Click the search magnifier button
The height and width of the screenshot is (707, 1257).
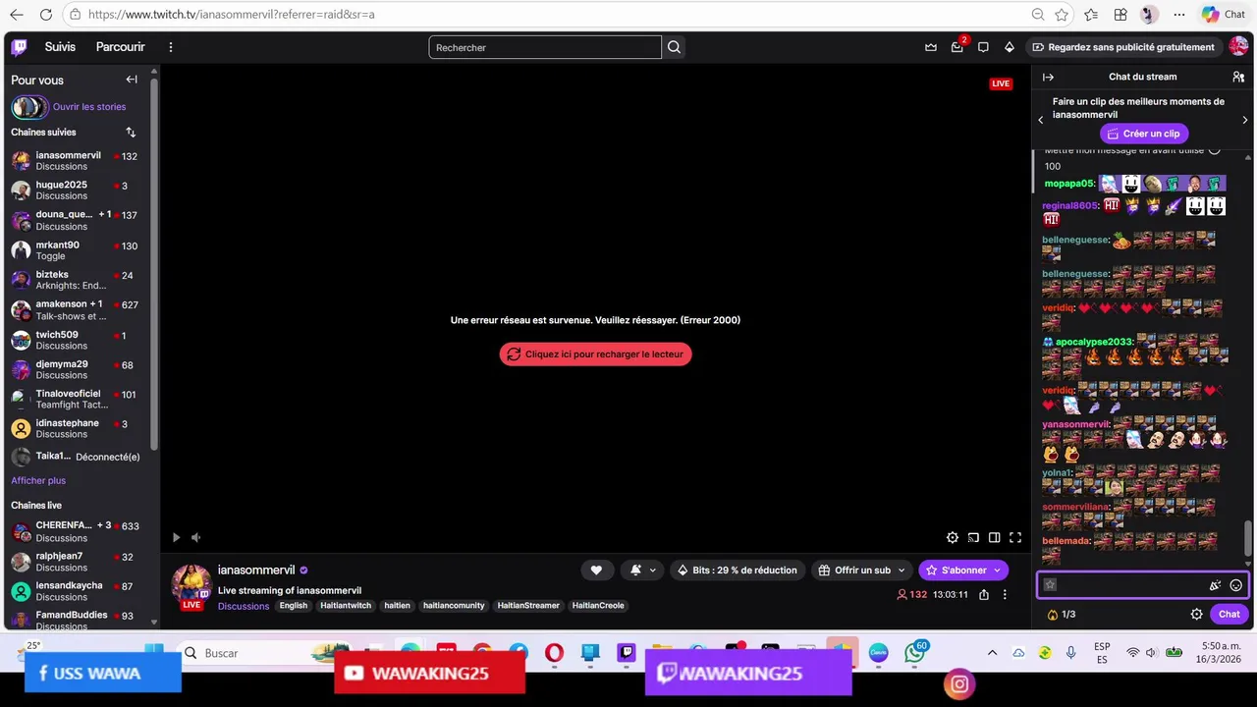tap(674, 47)
